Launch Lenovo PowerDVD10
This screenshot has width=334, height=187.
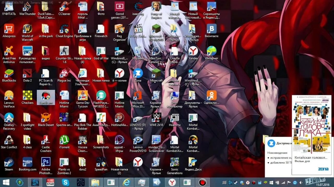pyautogui.click(x=138, y=144)
